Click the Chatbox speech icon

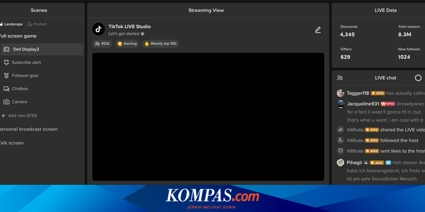[6, 89]
